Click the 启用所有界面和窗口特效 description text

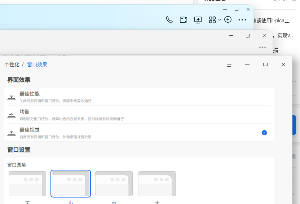(55, 137)
